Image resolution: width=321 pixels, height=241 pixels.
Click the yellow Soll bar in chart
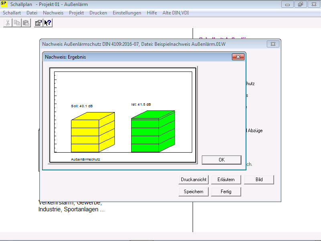pyautogui.click(x=93, y=132)
